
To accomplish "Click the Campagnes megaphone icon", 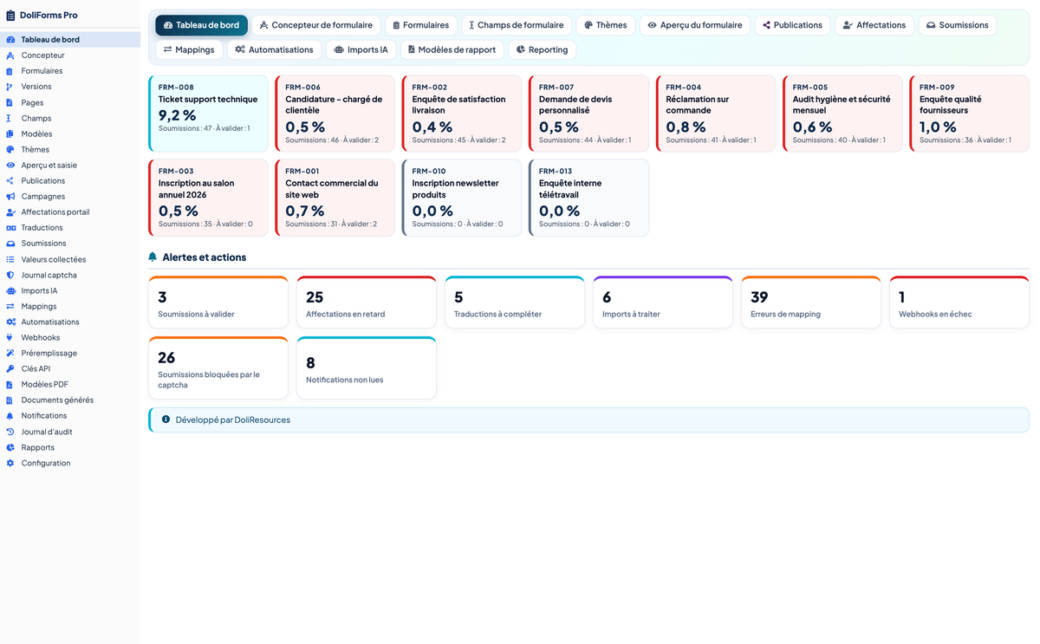I will [10, 196].
